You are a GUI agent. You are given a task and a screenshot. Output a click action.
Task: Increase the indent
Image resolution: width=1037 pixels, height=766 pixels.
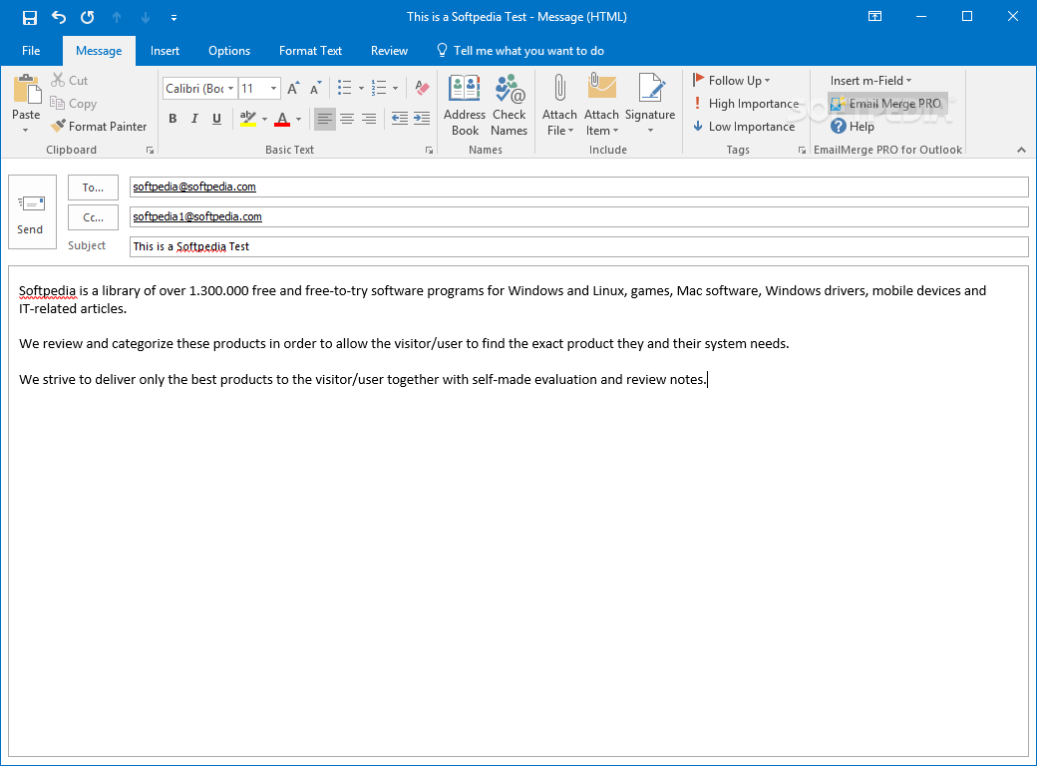422,119
